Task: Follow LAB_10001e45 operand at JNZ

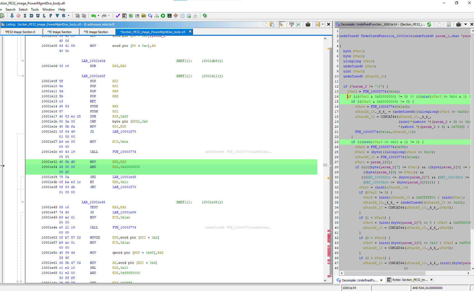Action: click(x=124, y=177)
